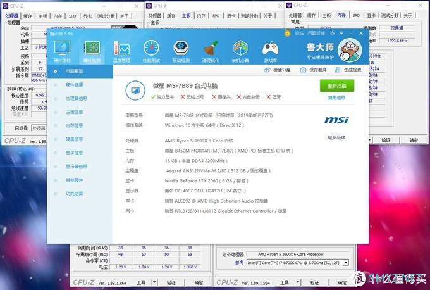Viewport: 430px width, 290px height.
Task: Click the 鲁大师 mascot avatar
Action: coord(349,50)
